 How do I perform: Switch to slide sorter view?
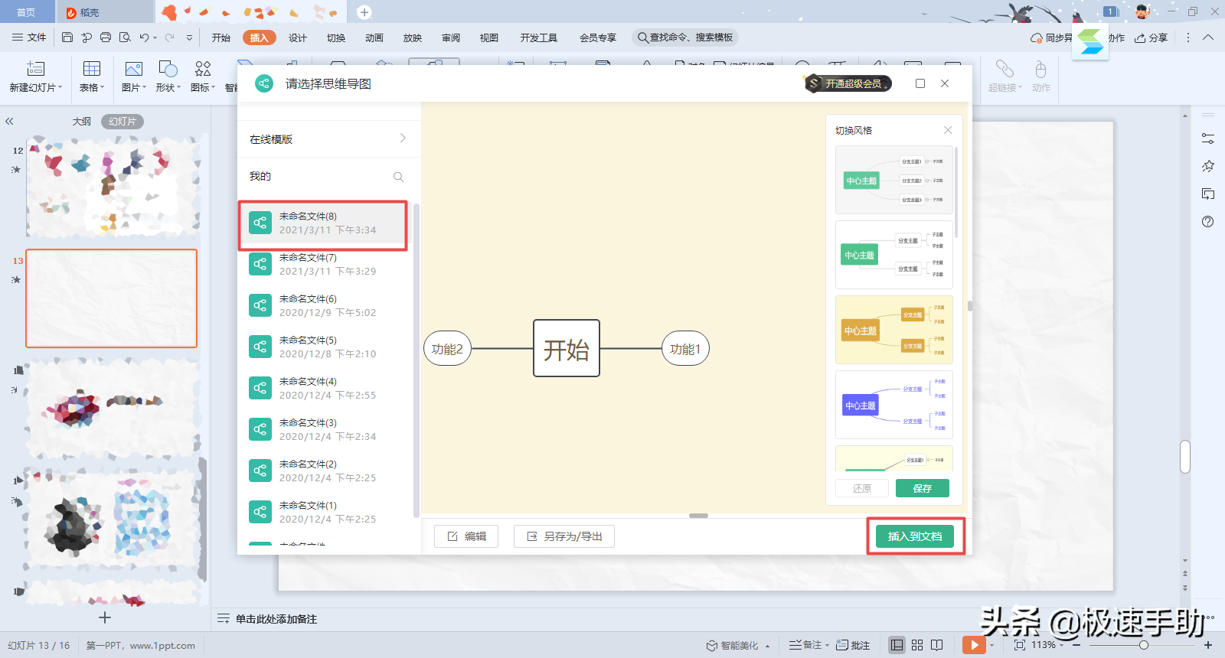click(x=917, y=645)
